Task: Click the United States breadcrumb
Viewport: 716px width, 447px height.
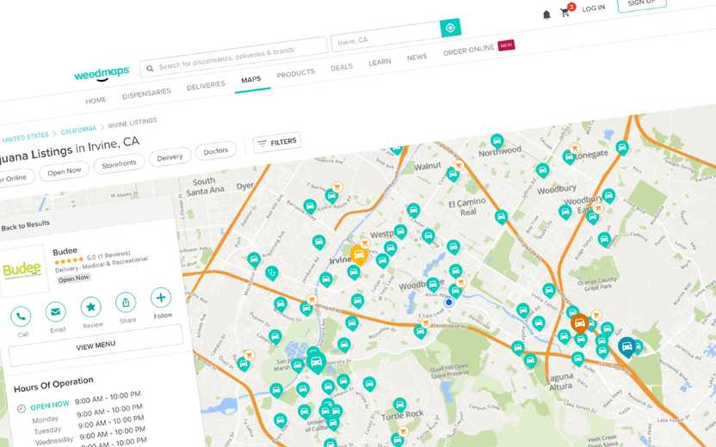Action: [25, 138]
